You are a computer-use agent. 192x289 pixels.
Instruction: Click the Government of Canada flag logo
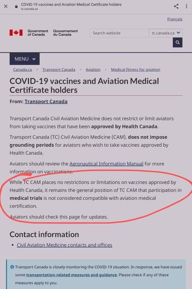(x=16, y=33)
